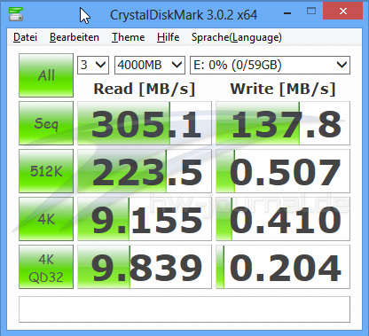Click the Read [MB/s] column header

click(x=145, y=89)
